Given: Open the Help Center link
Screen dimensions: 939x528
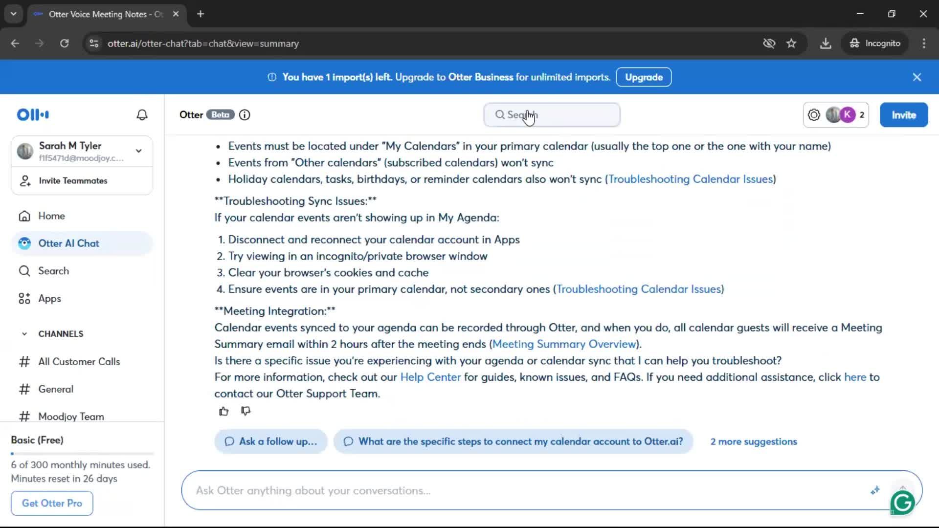Looking at the screenshot, I should tap(430, 377).
